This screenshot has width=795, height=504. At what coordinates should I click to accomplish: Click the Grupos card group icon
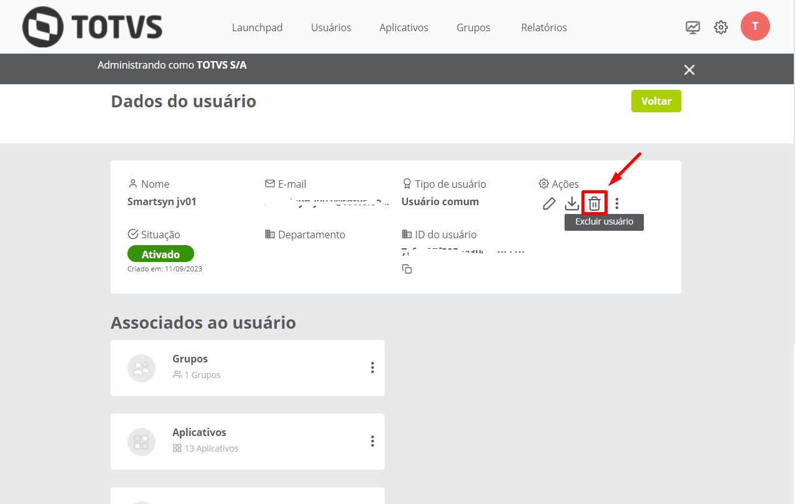point(141,368)
